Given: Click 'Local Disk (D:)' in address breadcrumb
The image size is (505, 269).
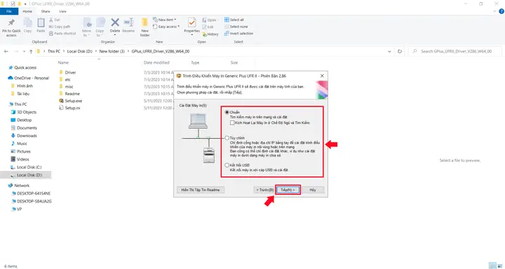Looking at the screenshot, I should (x=79, y=51).
